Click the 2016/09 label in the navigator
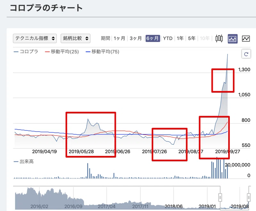256x211 pixels. [x=73, y=207]
